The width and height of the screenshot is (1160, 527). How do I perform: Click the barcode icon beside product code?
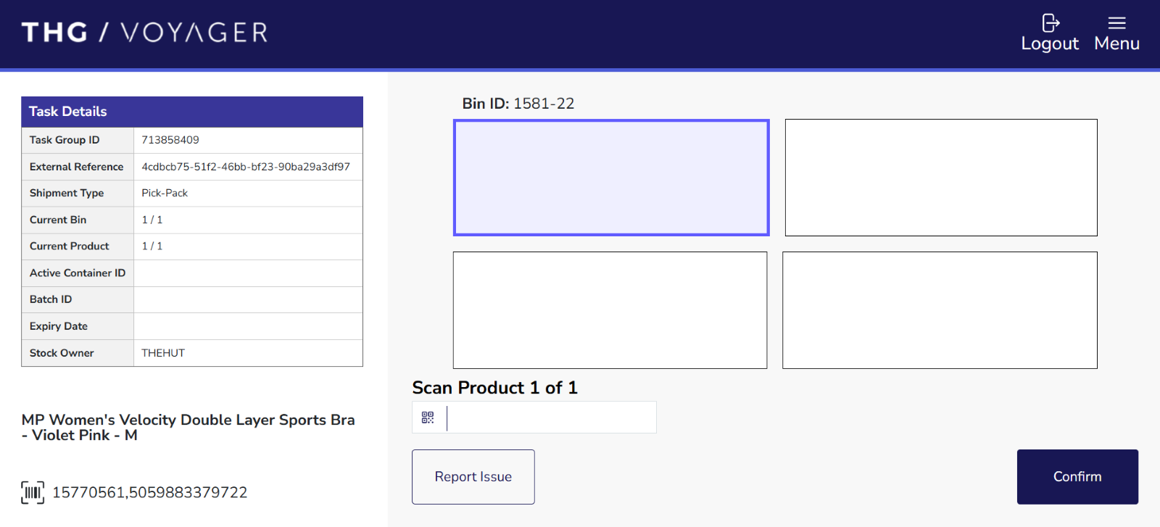(33, 493)
